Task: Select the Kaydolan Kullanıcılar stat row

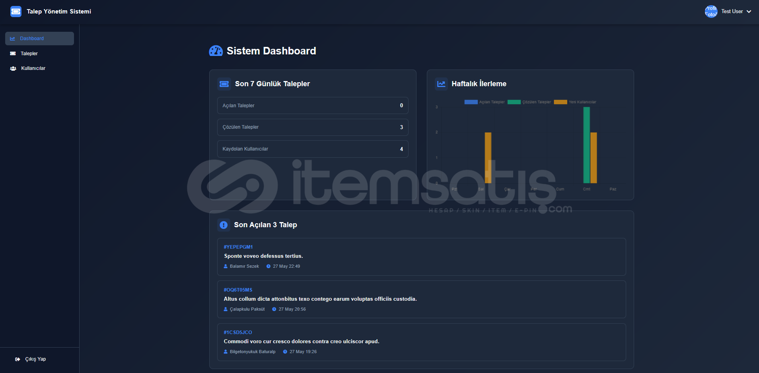Action: click(313, 149)
